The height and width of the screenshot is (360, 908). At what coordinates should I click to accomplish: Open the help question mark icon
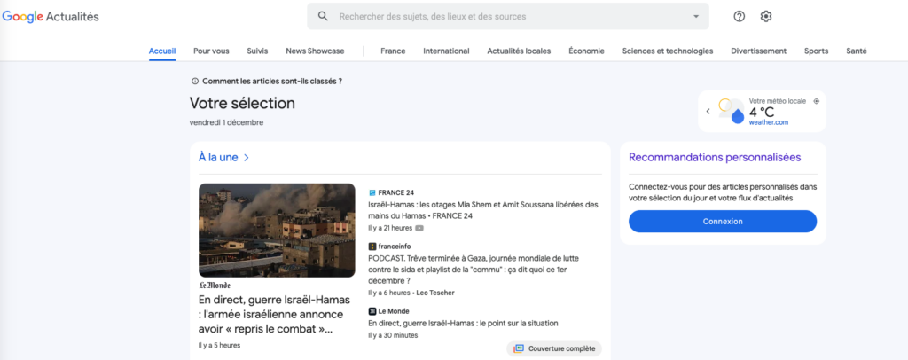click(x=740, y=16)
